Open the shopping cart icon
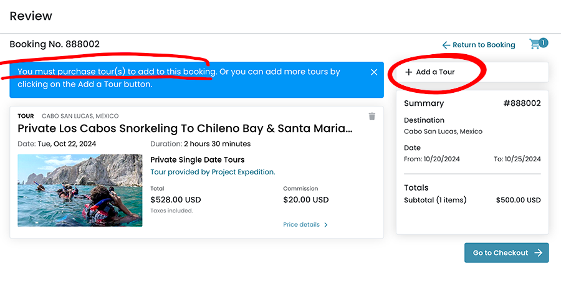Screen dimensions: 561x304 click(x=535, y=45)
